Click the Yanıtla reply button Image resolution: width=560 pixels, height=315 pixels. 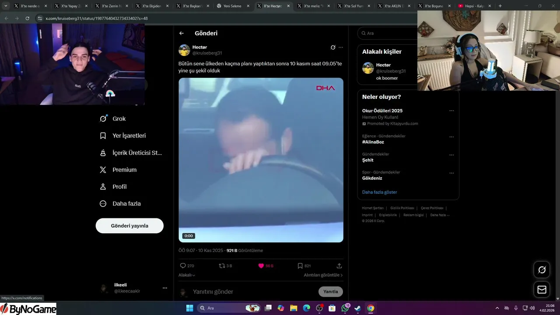tap(331, 292)
